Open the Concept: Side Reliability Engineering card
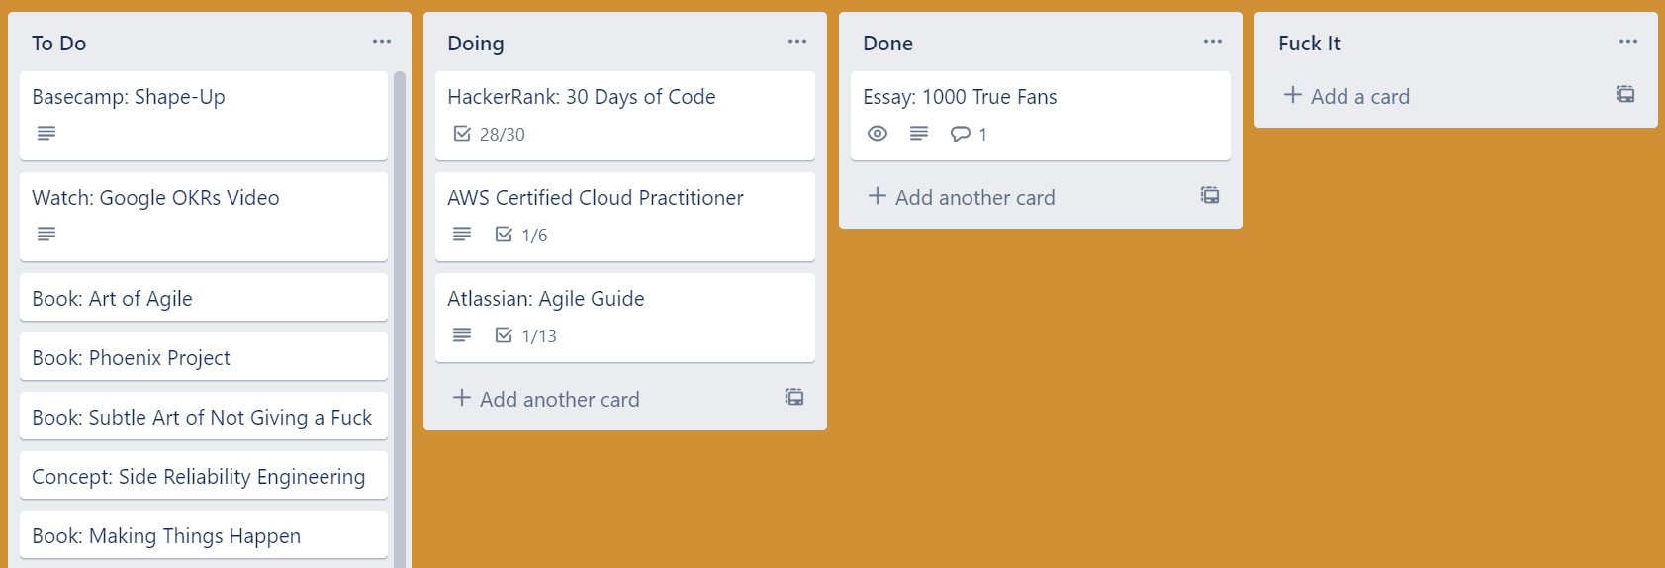This screenshot has width=1665, height=568. 204,476
